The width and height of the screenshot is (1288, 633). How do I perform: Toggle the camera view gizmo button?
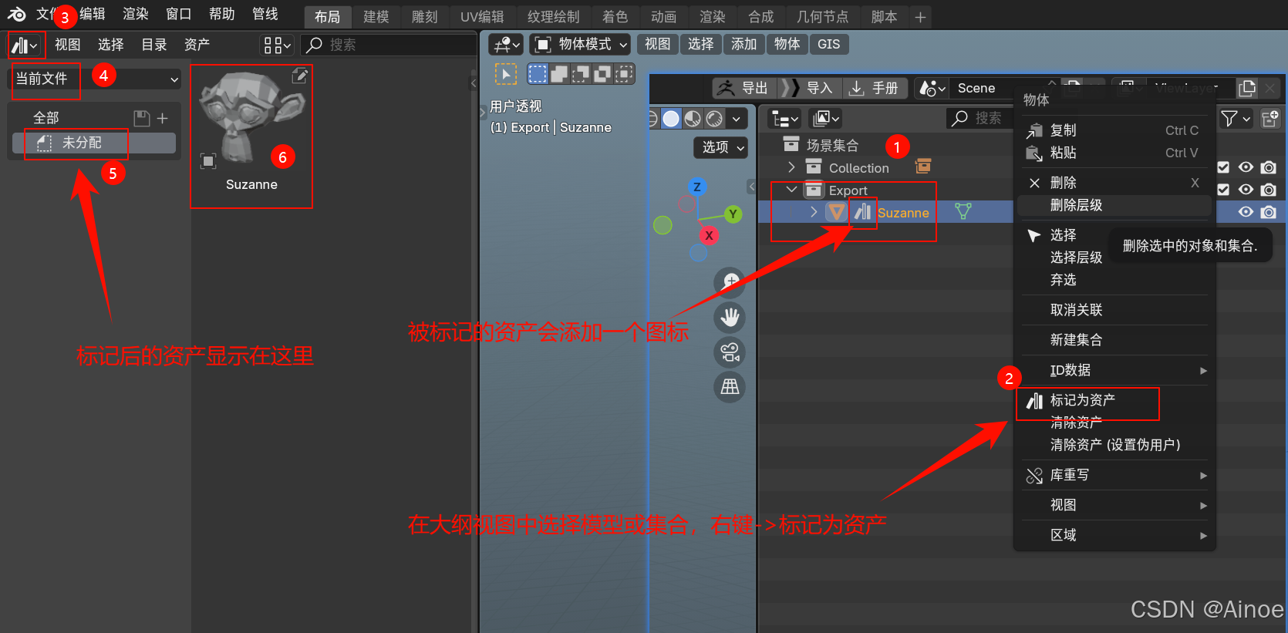pos(730,352)
